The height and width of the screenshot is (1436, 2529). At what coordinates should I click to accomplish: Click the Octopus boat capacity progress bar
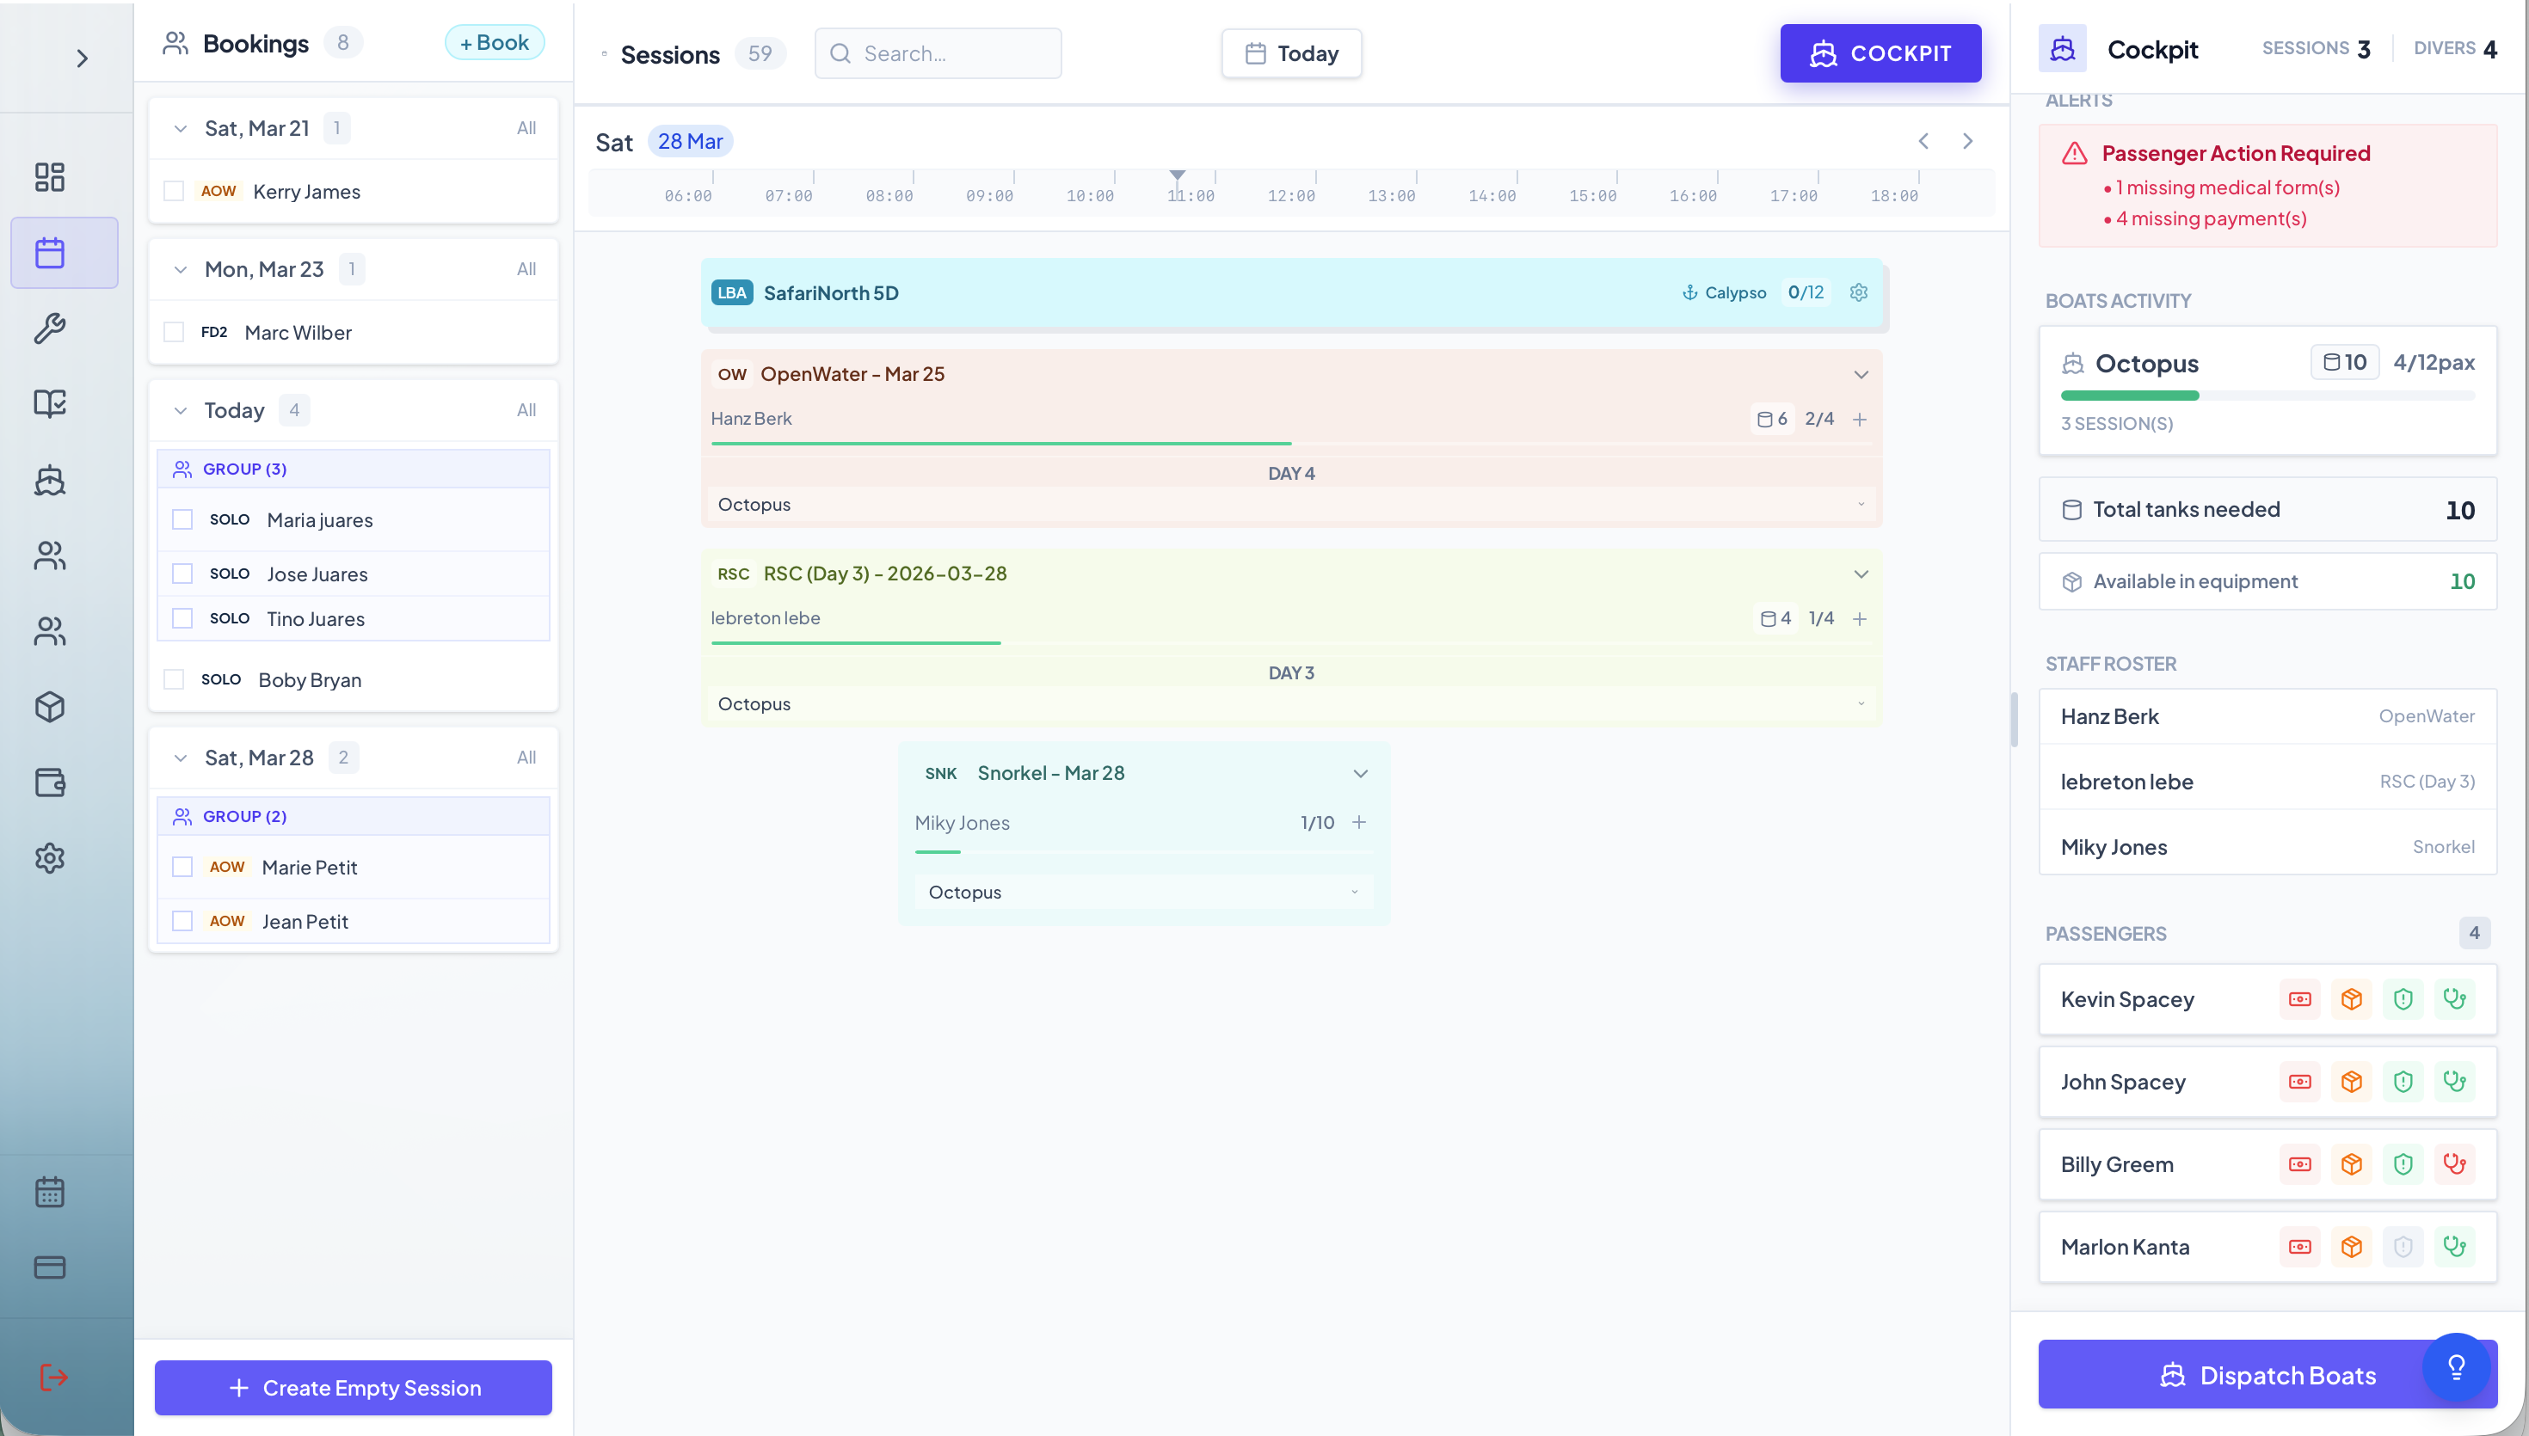tap(2267, 396)
